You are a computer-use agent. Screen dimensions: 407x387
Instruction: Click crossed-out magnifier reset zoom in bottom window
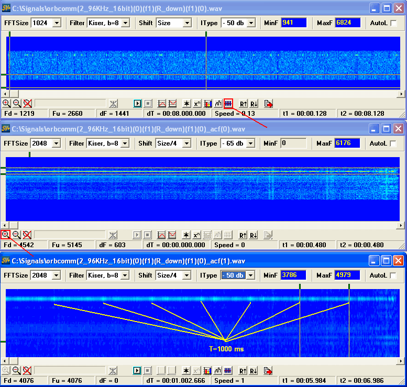point(27,370)
